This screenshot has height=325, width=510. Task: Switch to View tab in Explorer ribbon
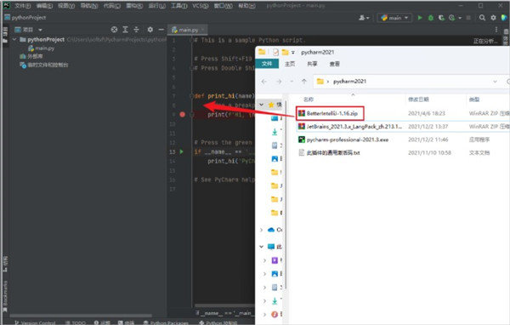coord(334,64)
